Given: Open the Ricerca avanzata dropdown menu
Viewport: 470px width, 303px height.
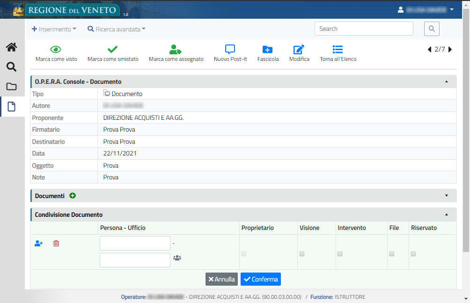Looking at the screenshot, I should click(x=116, y=29).
